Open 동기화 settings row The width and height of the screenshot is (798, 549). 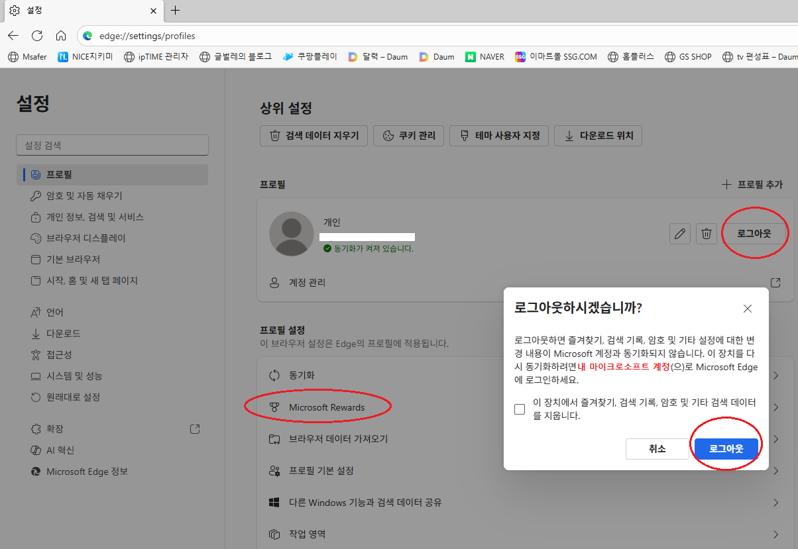tap(525, 375)
